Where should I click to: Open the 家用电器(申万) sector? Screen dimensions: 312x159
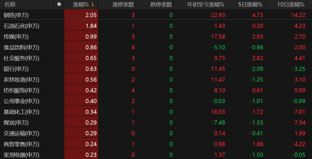[x=21, y=155]
